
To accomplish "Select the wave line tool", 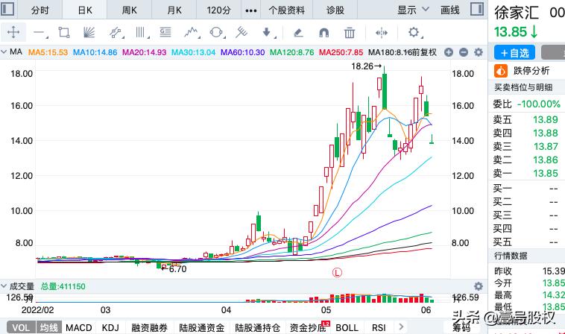I will click(192, 32).
